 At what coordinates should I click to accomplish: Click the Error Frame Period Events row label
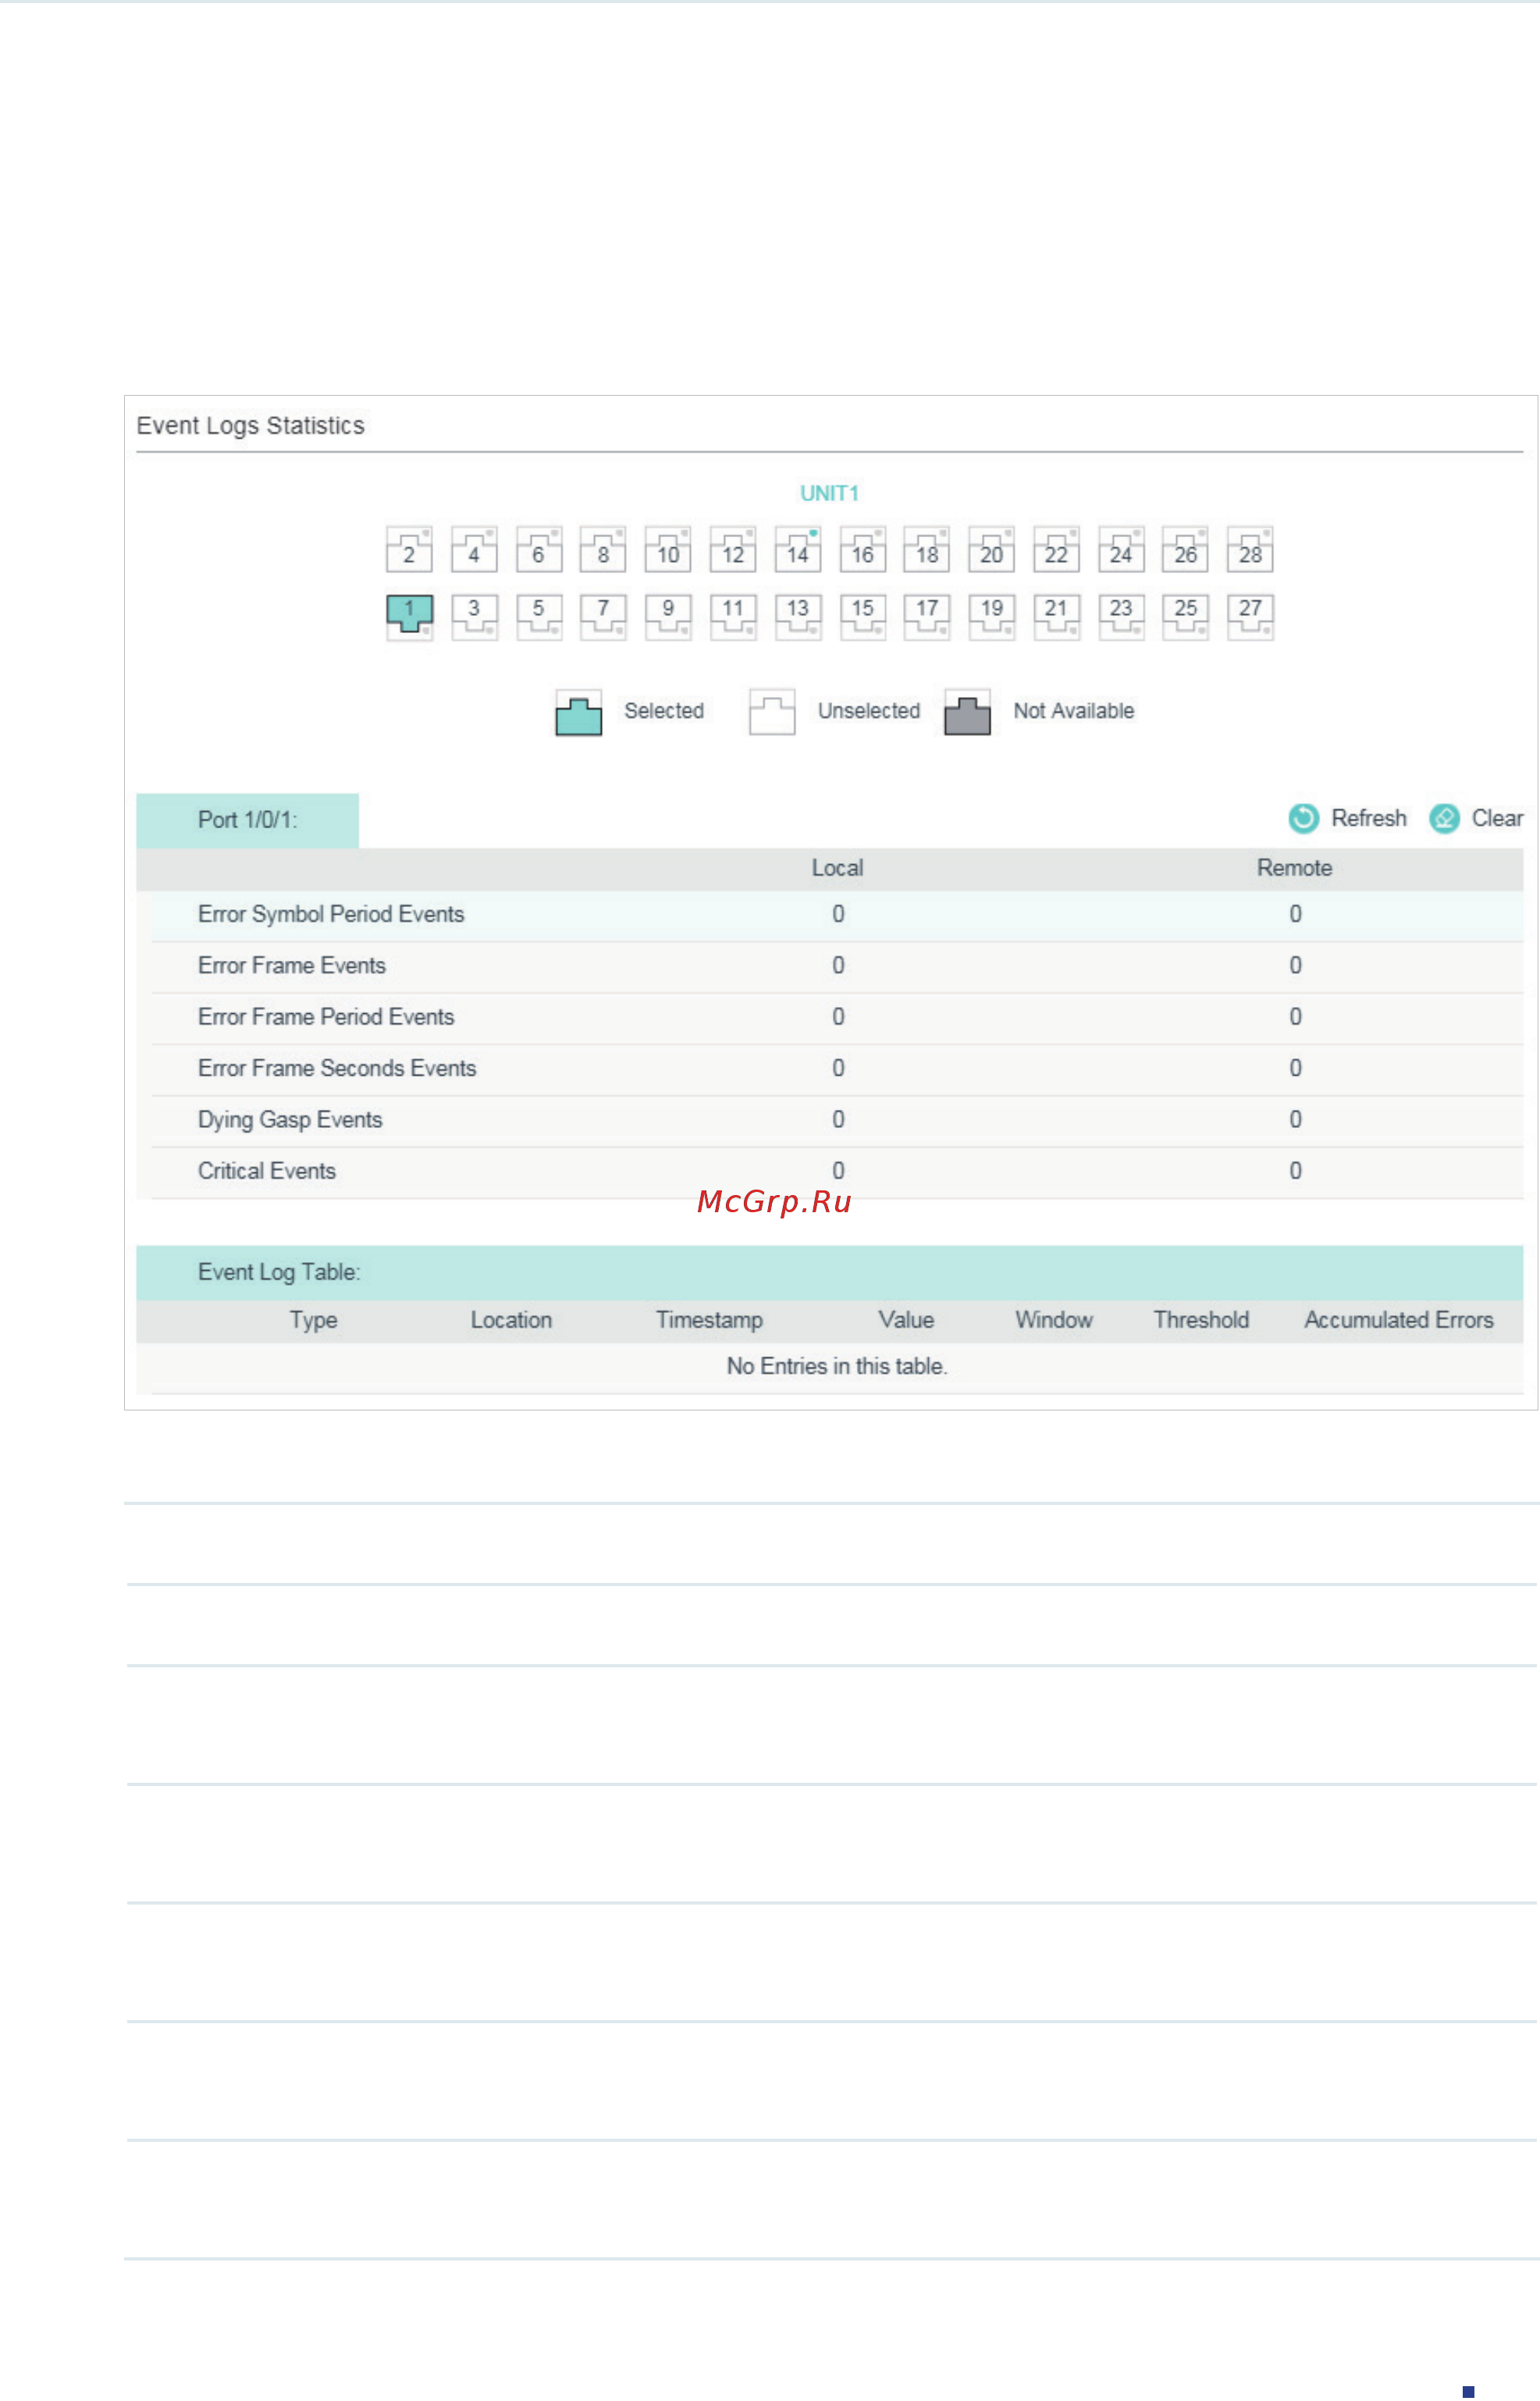(x=326, y=1016)
